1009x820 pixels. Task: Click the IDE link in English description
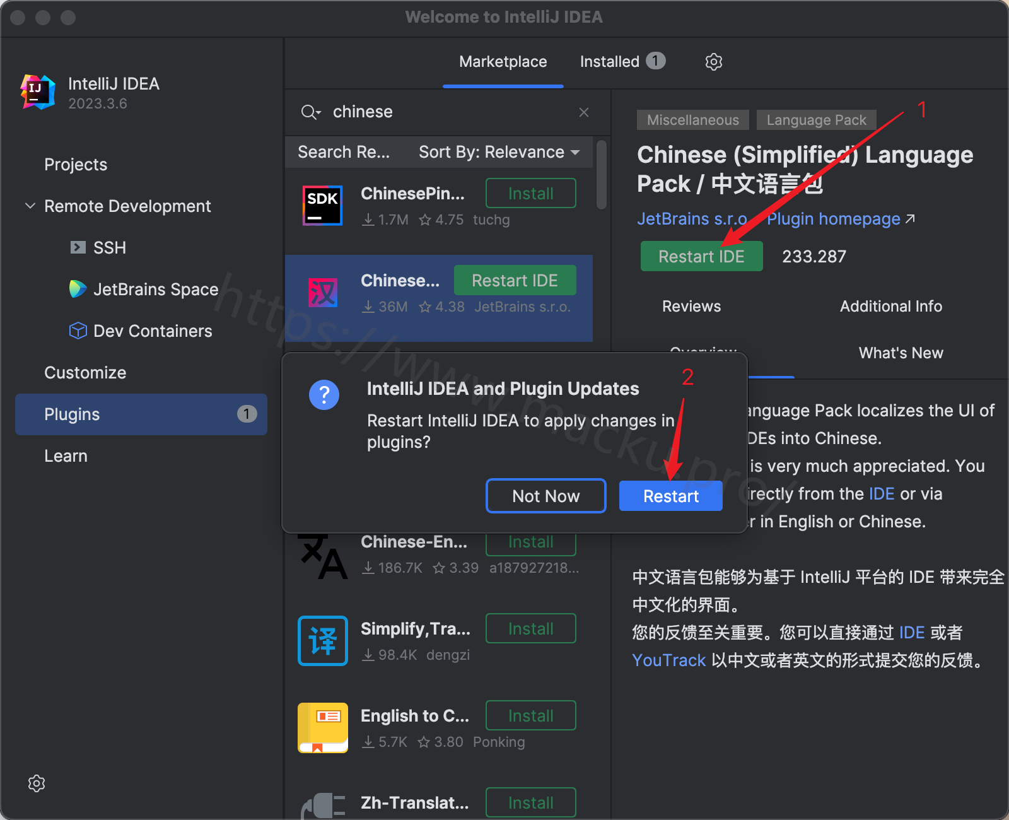pyautogui.click(x=881, y=493)
